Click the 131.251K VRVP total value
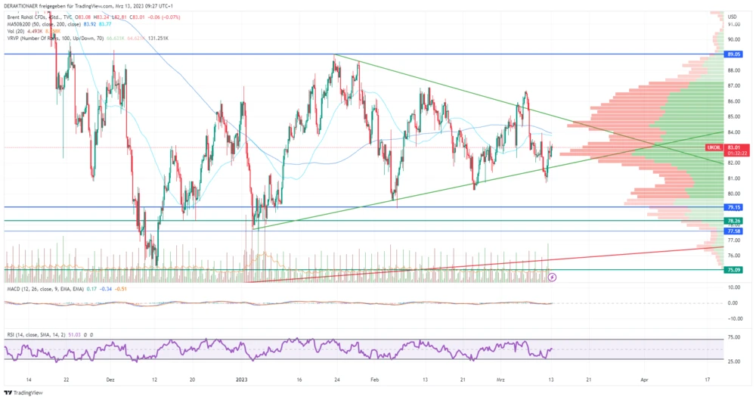Image resolution: width=756 pixels, height=400 pixels. [x=158, y=38]
